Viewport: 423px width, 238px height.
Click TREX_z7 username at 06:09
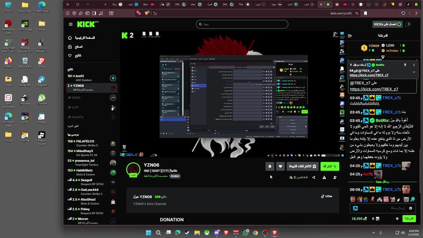[391, 189]
